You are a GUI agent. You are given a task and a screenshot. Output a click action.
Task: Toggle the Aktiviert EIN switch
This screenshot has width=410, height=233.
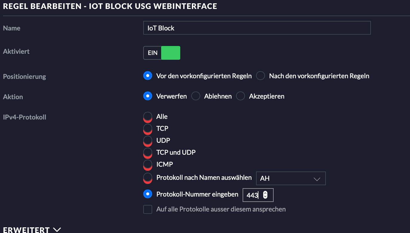tap(162, 53)
